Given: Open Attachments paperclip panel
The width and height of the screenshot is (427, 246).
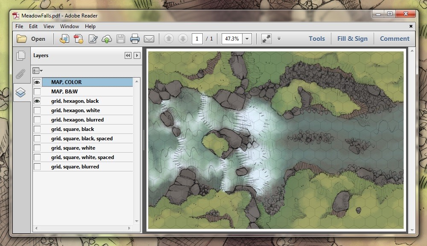Looking at the screenshot, I should [20, 74].
